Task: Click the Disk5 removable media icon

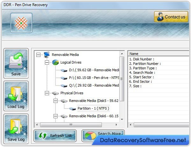Action: click(x=64, y=101)
